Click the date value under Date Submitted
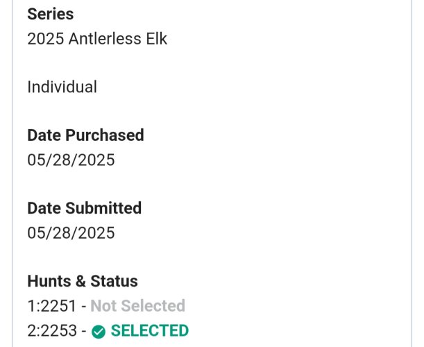 [x=71, y=232]
